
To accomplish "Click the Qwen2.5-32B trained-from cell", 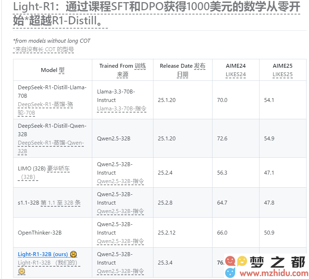I will [x=123, y=138].
